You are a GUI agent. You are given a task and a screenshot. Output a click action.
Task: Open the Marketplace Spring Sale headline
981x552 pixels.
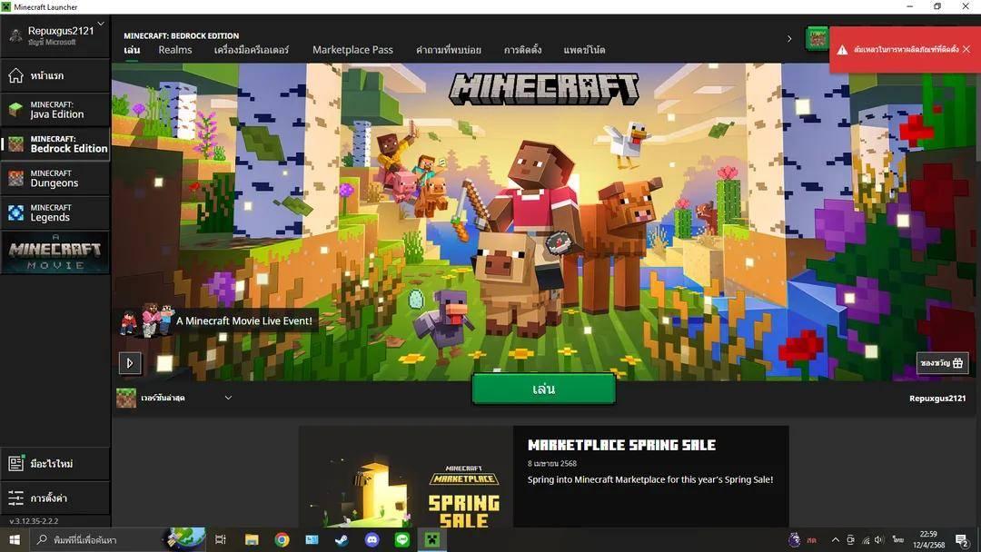pos(622,445)
